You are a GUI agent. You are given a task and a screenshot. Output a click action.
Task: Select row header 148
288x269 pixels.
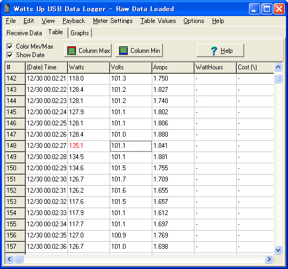click(x=15, y=146)
